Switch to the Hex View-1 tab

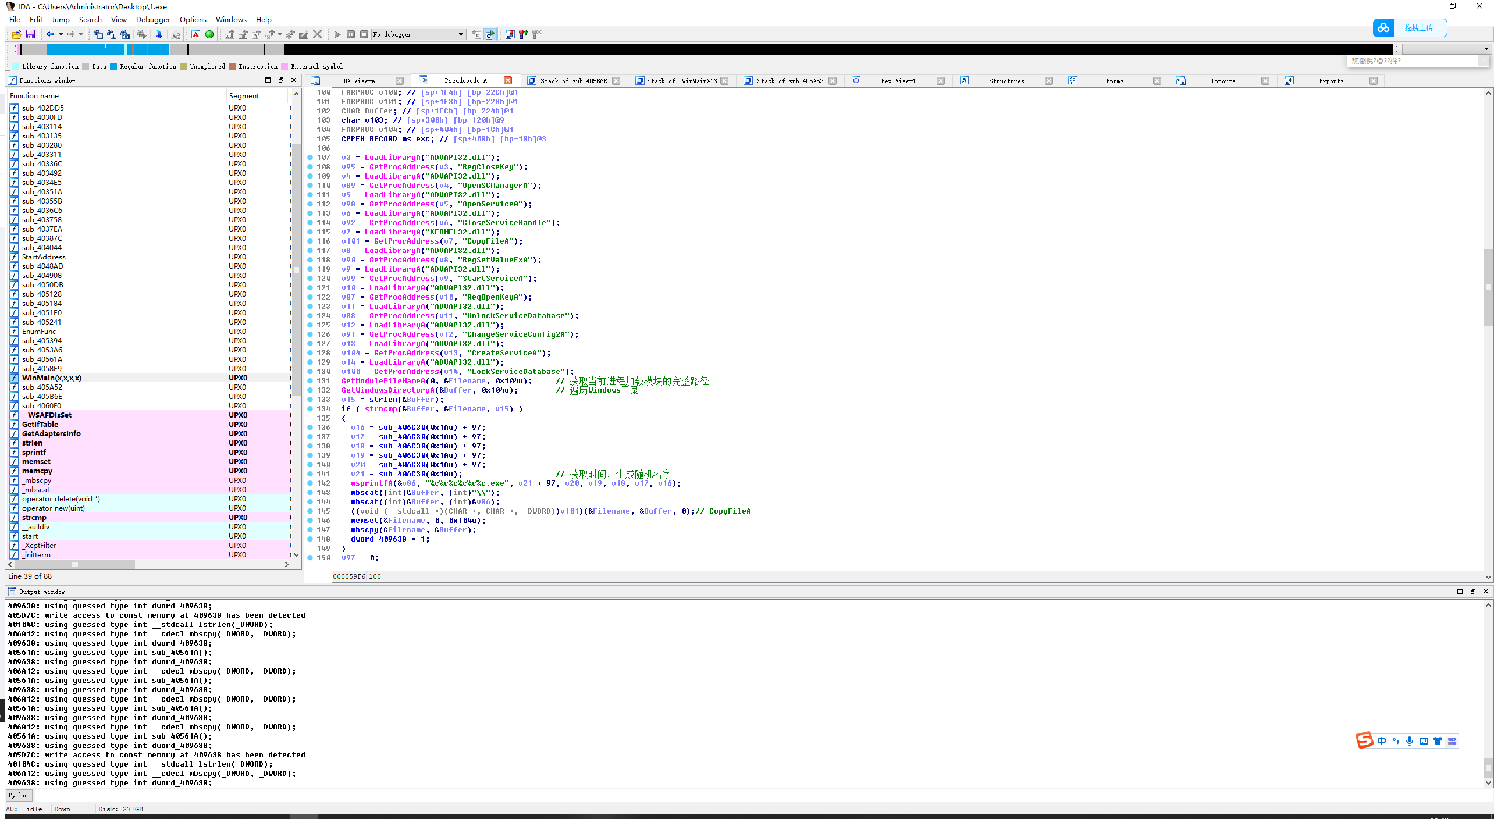(898, 81)
